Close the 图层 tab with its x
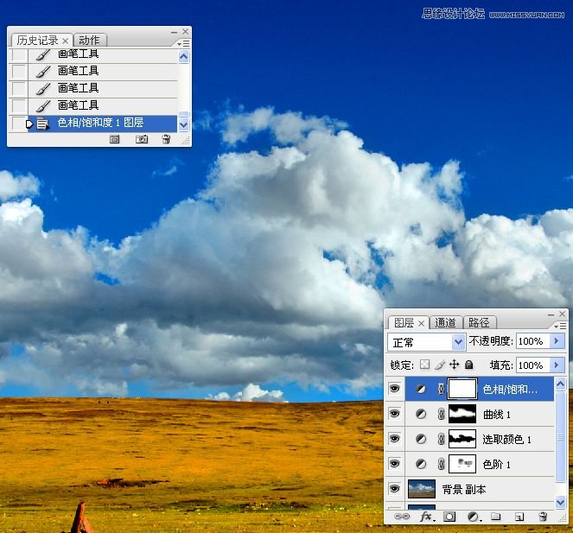This screenshot has height=533, width=573. pos(421,323)
